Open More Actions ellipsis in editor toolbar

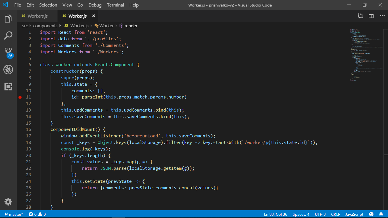pos(382,16)
